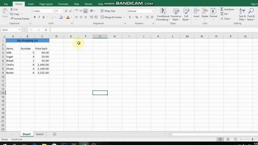The width and height of the screenshot is (258, 145).
Task: Click the Cut scissors icon
Action: click(12, 9)
